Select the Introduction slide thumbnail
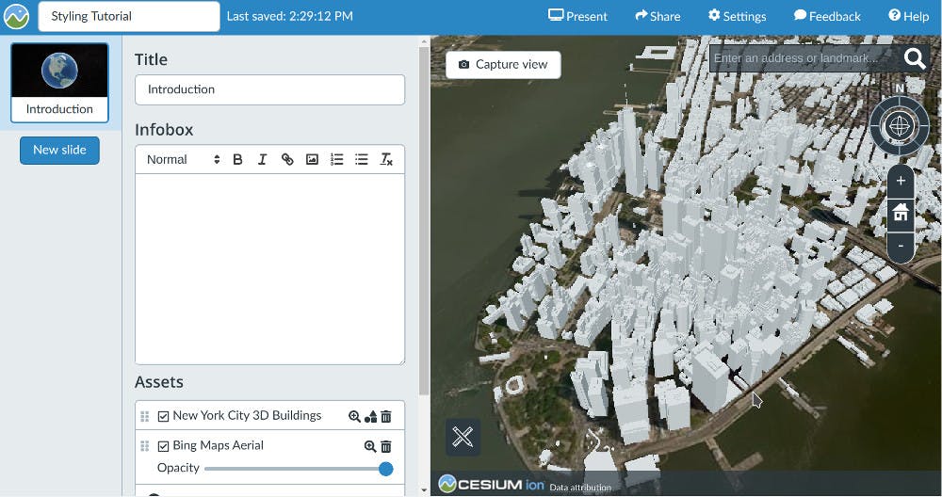The width and height of the screenshot is (942, 497). (59, 83)
